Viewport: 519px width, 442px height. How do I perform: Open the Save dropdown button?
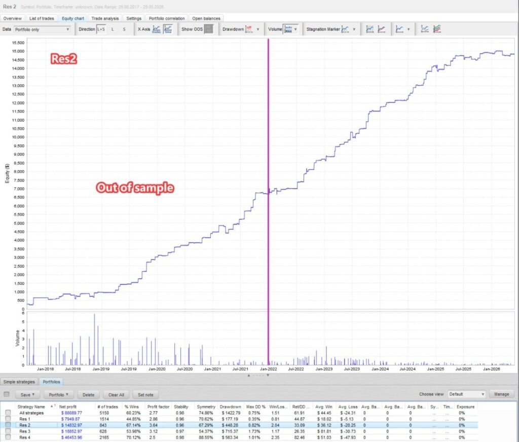(x=27, y=395)
